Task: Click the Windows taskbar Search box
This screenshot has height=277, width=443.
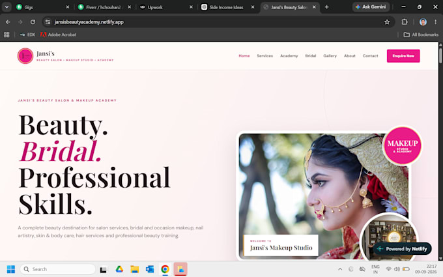Action: click(x=57, y=269)
